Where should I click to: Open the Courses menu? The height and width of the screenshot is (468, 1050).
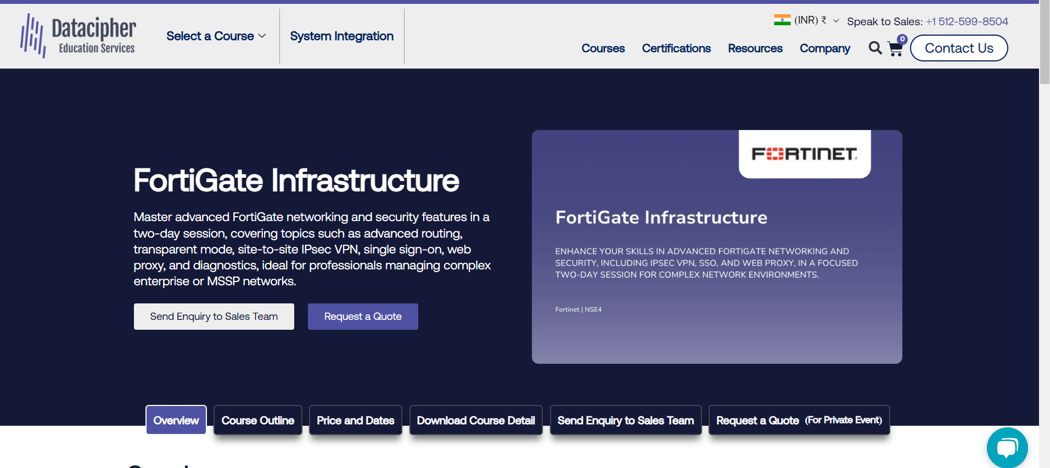(603, 48)
